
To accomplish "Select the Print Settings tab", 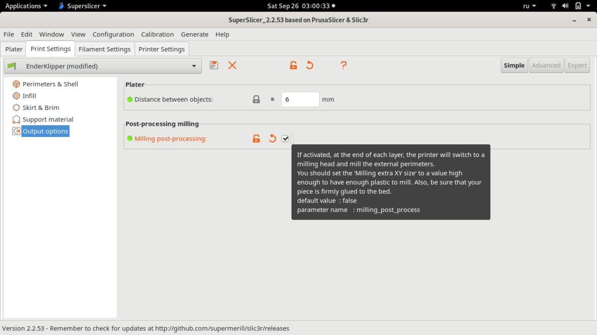I will (x=50, y=48).
